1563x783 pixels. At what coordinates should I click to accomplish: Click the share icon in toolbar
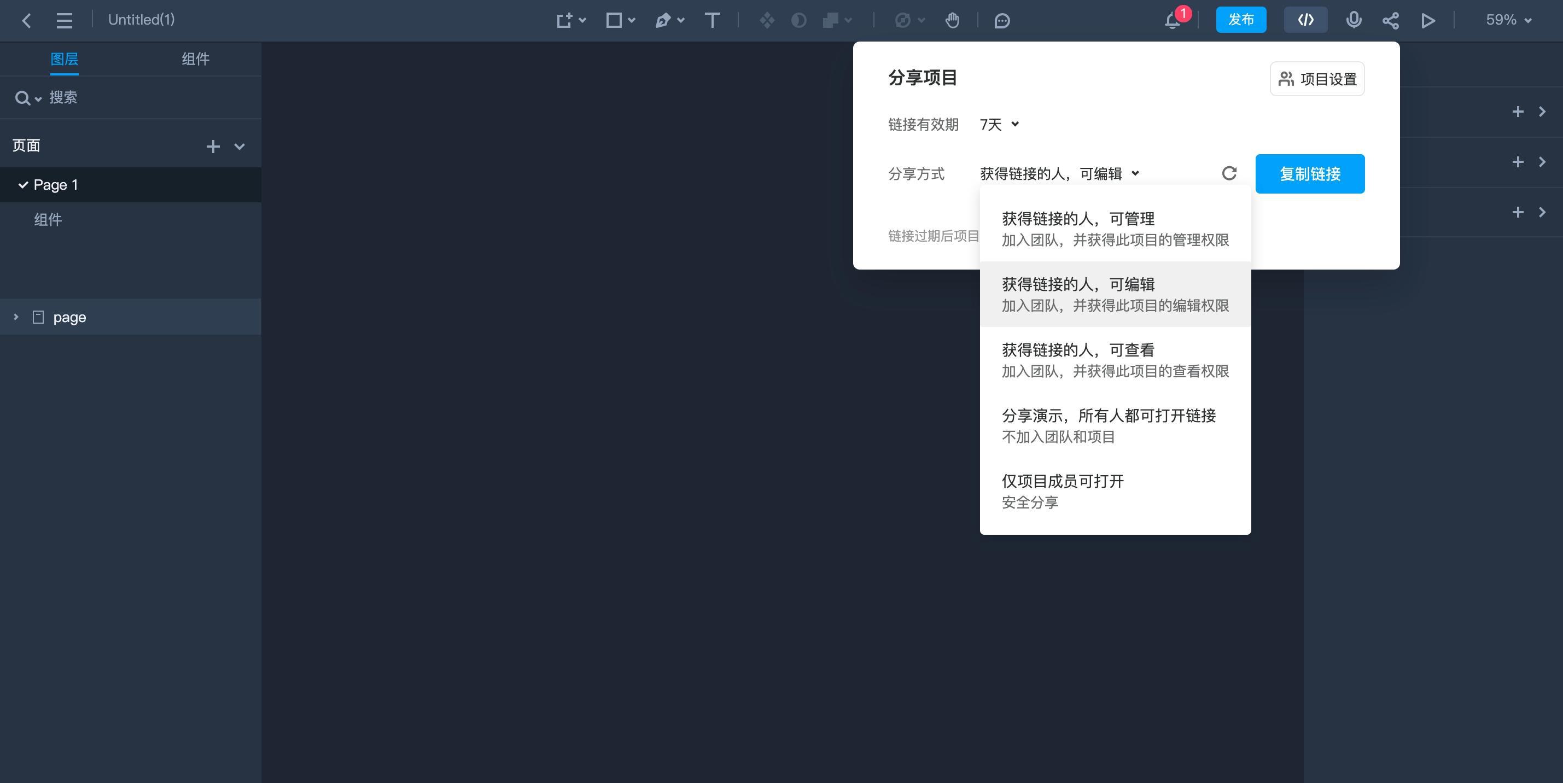(1391, 21)
